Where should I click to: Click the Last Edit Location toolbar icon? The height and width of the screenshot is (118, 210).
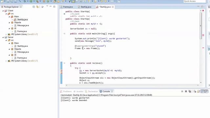[102, 1]
